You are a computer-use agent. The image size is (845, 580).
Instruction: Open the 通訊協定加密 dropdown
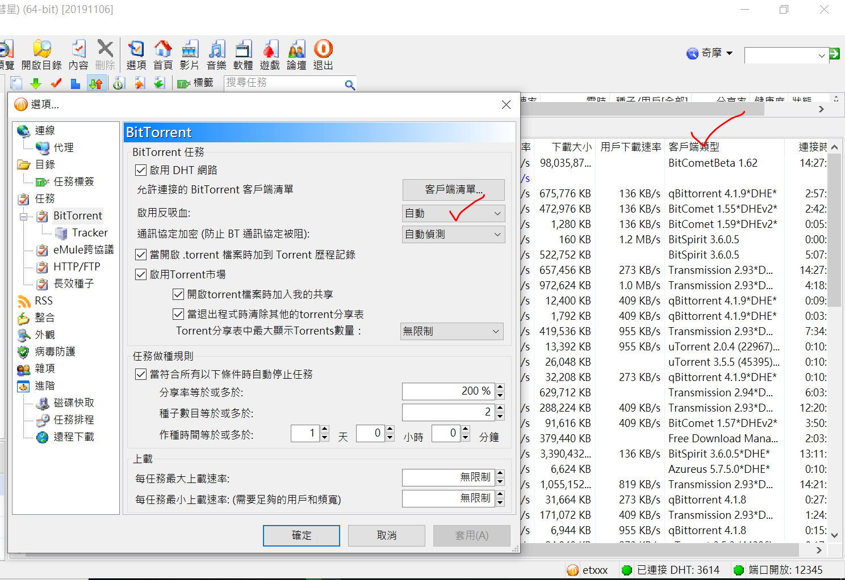point(453,234)
